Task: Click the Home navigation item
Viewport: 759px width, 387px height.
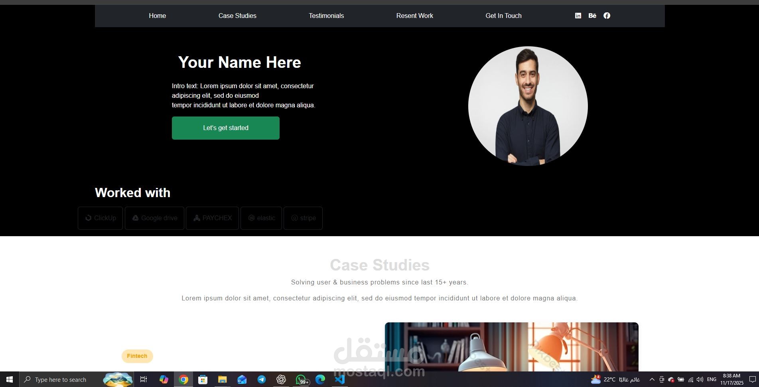Action: 157,16
